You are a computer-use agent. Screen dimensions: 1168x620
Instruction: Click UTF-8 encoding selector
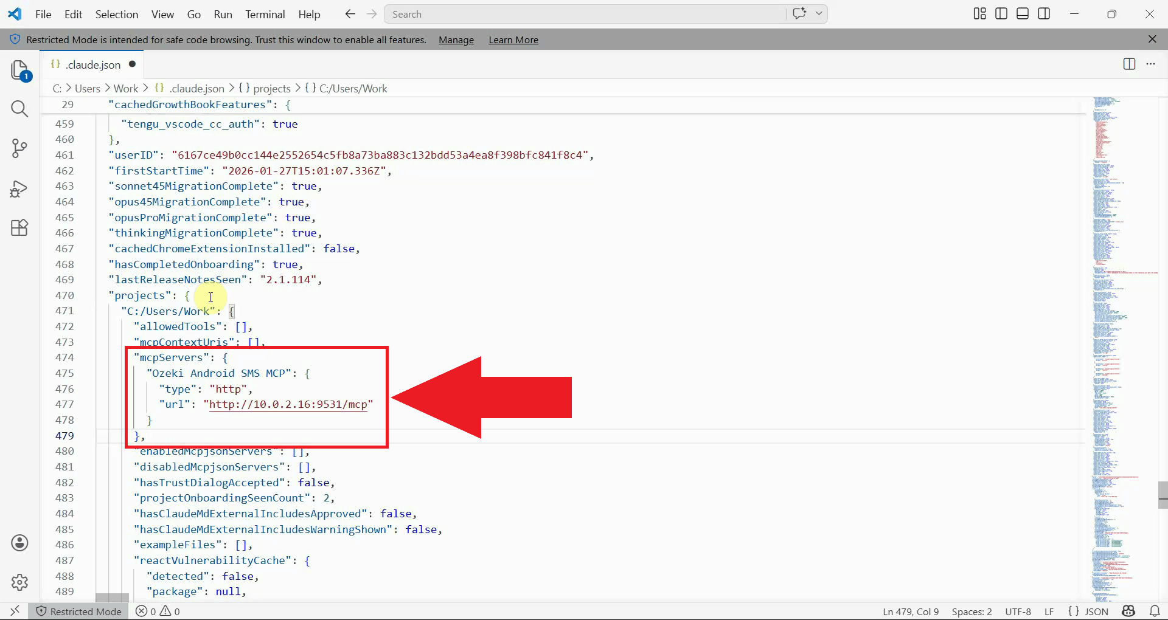click(x=1018, y=611)
